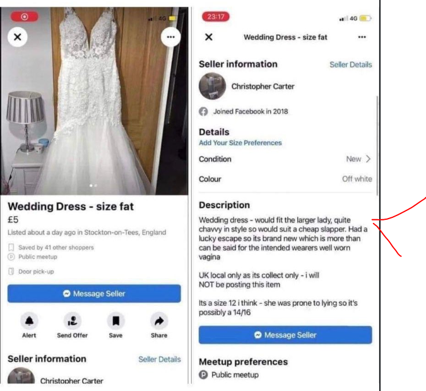
Task: Close the details panel with the X
Action: 209,37
